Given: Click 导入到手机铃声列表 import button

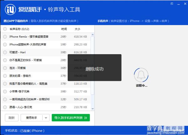Looking at the screenshot, I should point(71,118).
